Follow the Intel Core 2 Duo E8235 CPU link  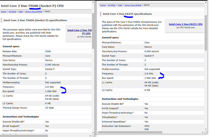185,24
